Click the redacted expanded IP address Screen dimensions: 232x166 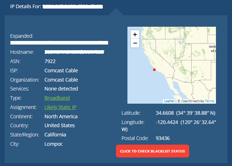pyautogui.click(x=59, y=43)
